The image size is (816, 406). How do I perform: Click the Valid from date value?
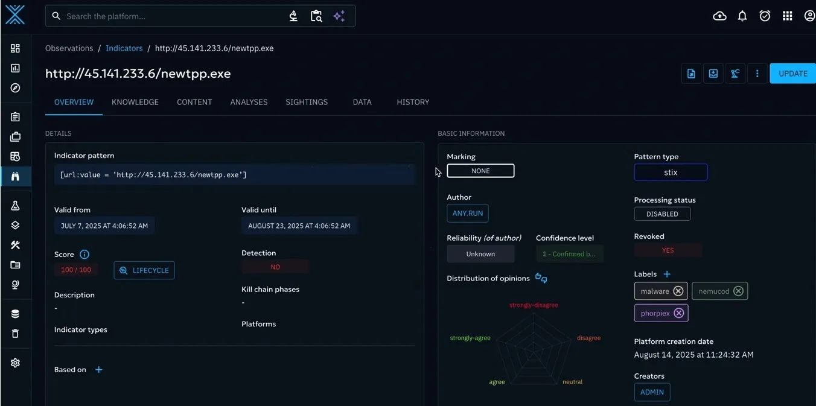point(104,226)
